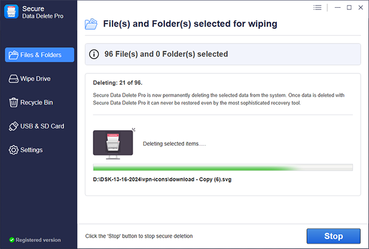Click the shredder monitor illustration
This screenshot has width=369, height=249.
(x=114, y=144)
